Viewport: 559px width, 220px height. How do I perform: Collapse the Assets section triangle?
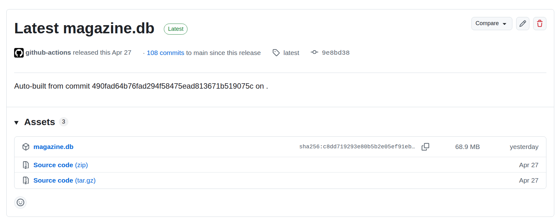[x=17, y=123]
